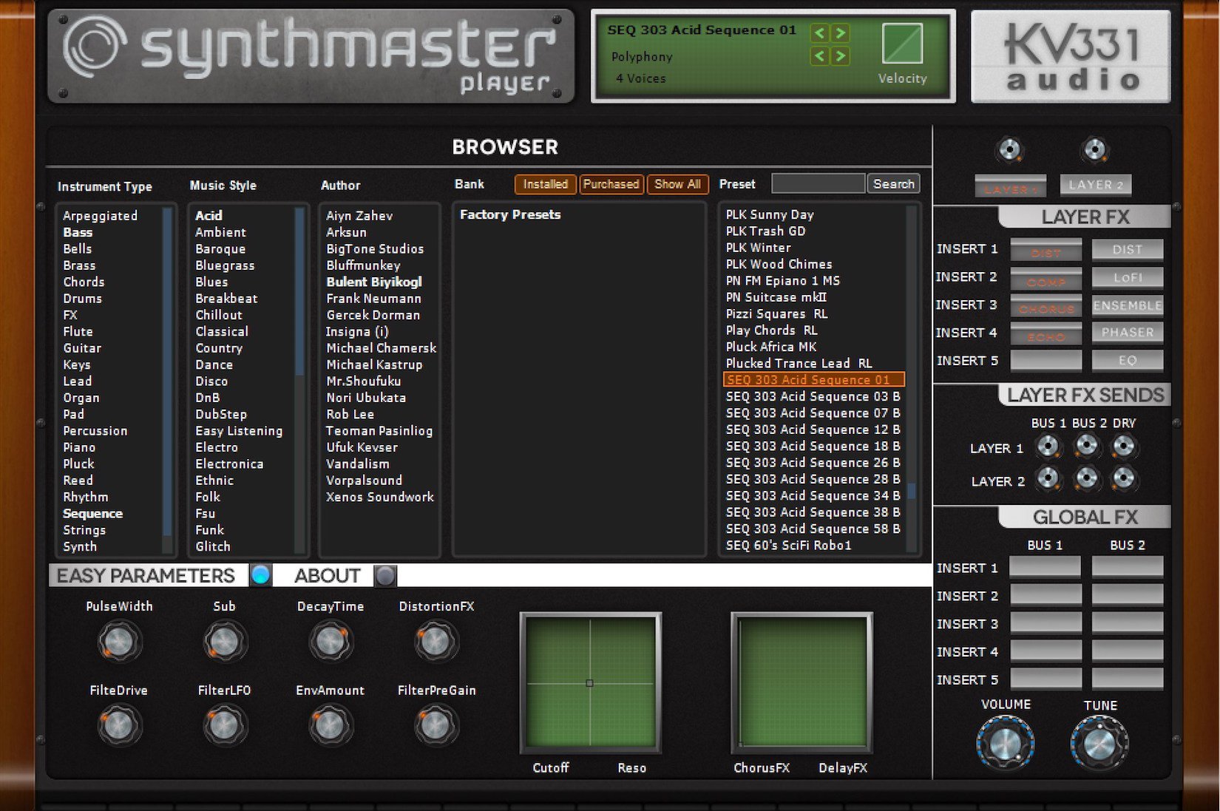Click the KV331 audio logo
Image resolution: width=1220 pixels, height=811 pixels.
coord(1071,56)
